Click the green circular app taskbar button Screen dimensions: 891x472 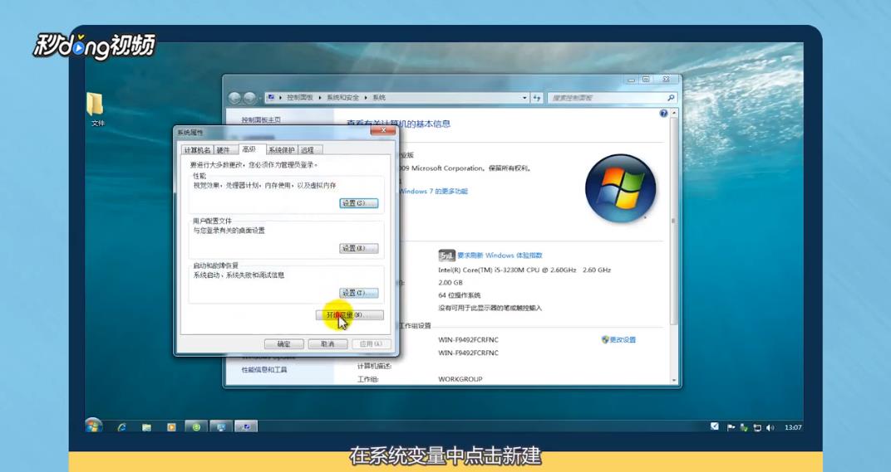196,426
